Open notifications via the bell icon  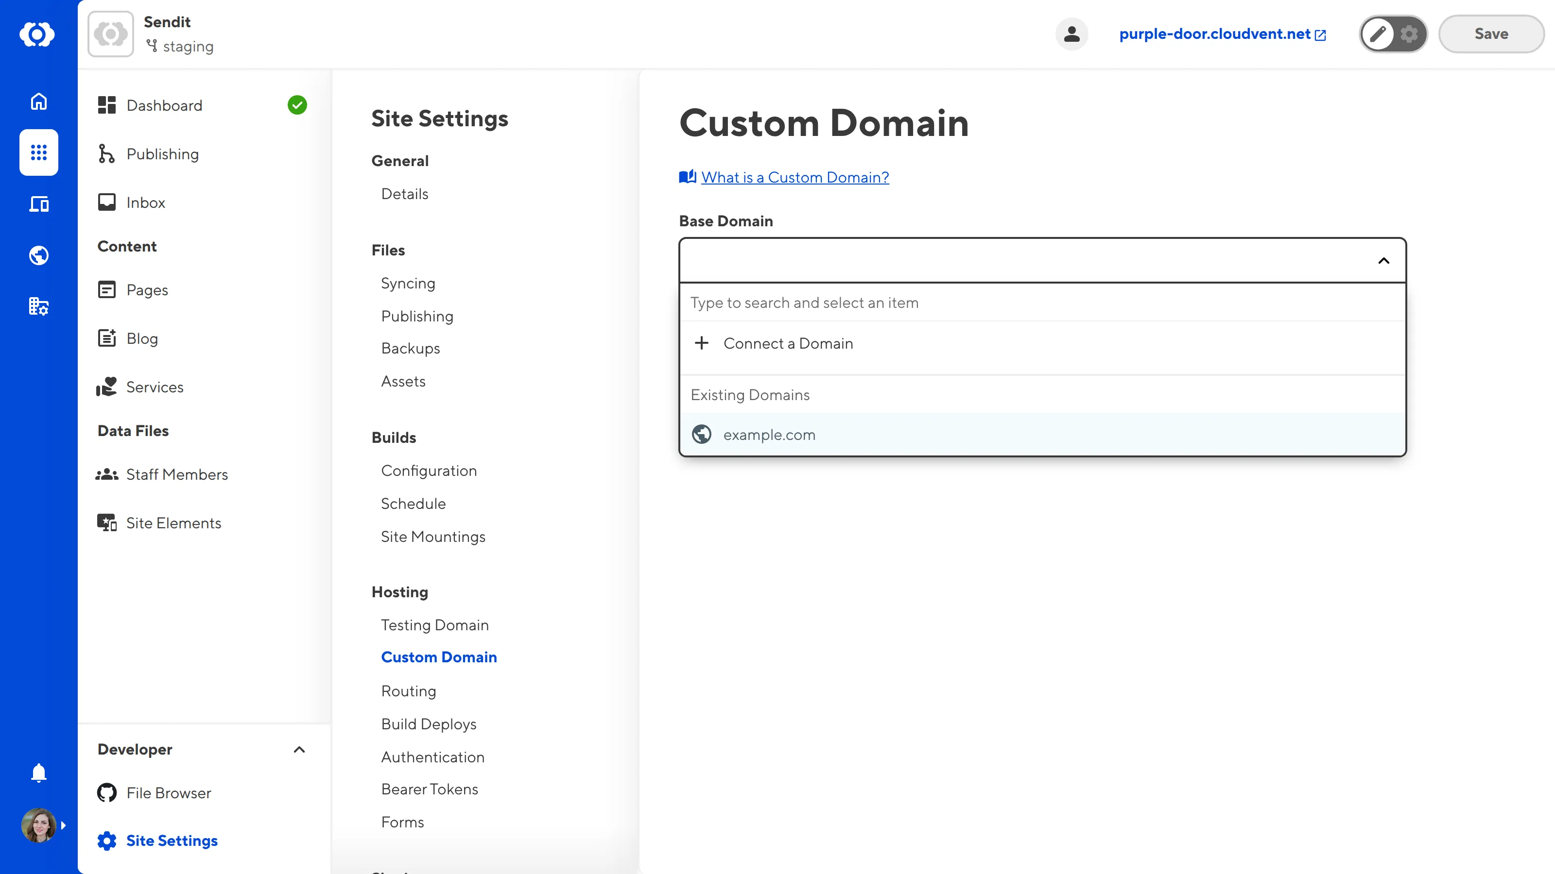(39, 773)
